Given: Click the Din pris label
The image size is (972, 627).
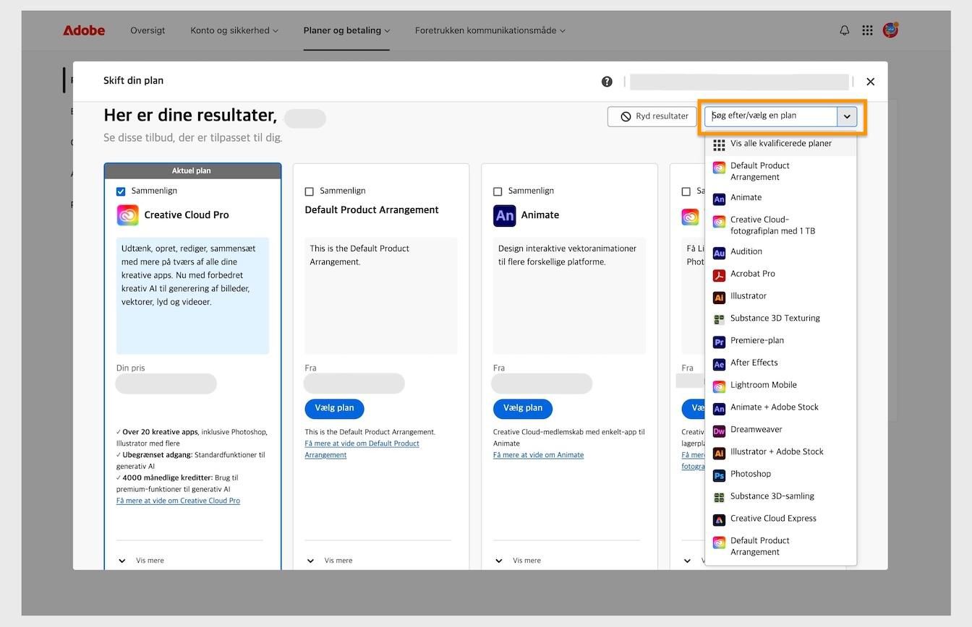Looking at the screenshot, I should point(131,368).
